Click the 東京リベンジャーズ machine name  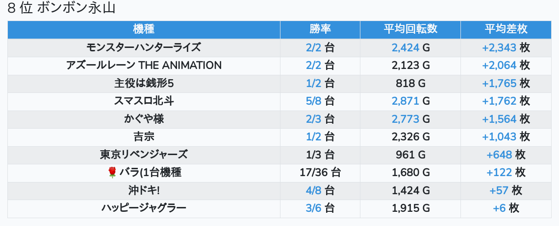click(144, 155)
